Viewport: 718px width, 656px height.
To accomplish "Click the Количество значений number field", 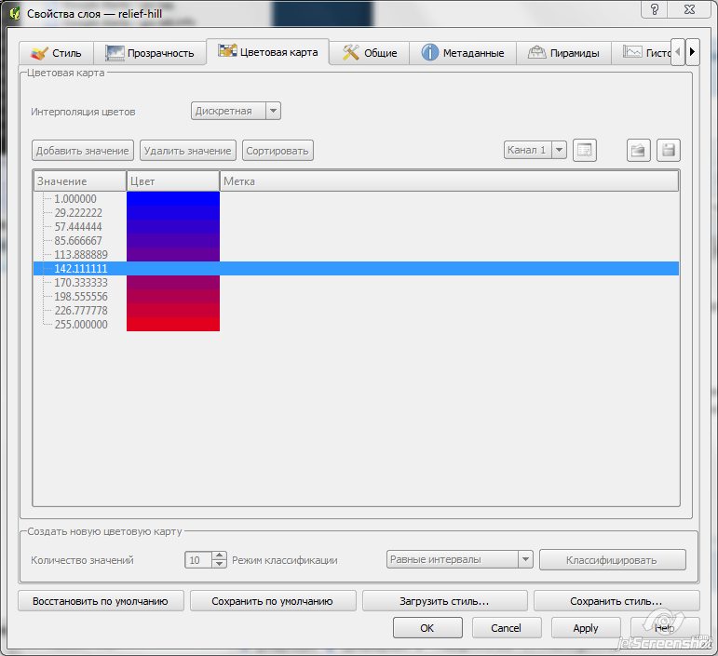I will coord(198,559).
